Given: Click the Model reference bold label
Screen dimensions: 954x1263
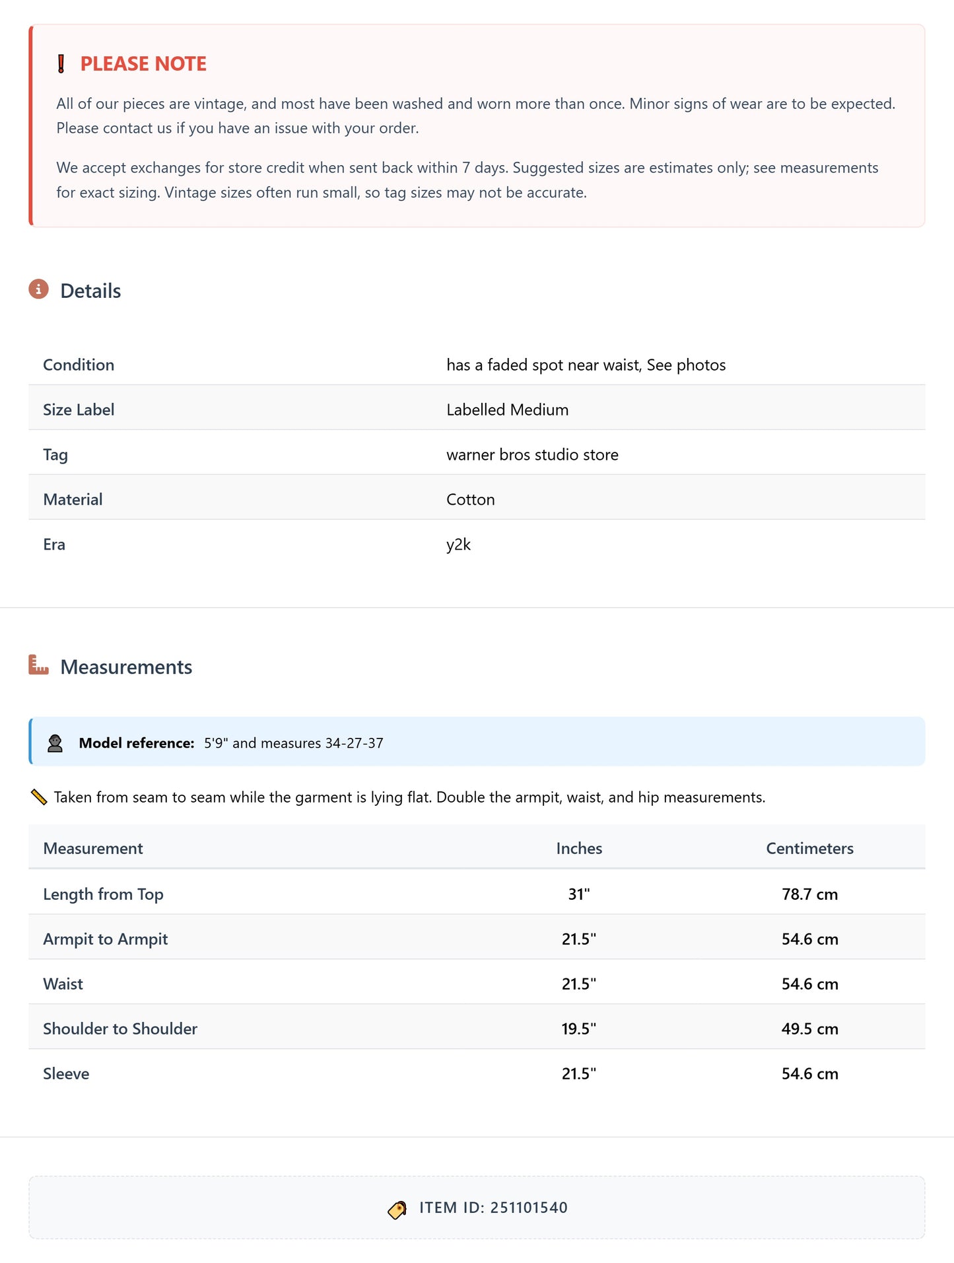Looking at the screenshot, I should click(x=137, y=743).
